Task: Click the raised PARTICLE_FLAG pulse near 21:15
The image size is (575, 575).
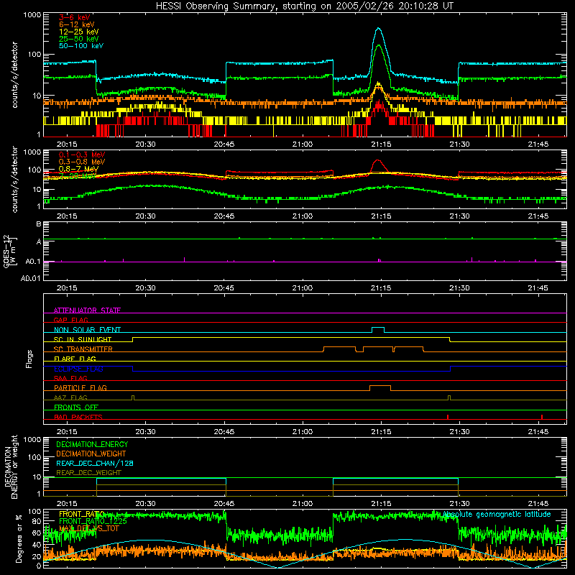Action: click(x=380, y=386)
